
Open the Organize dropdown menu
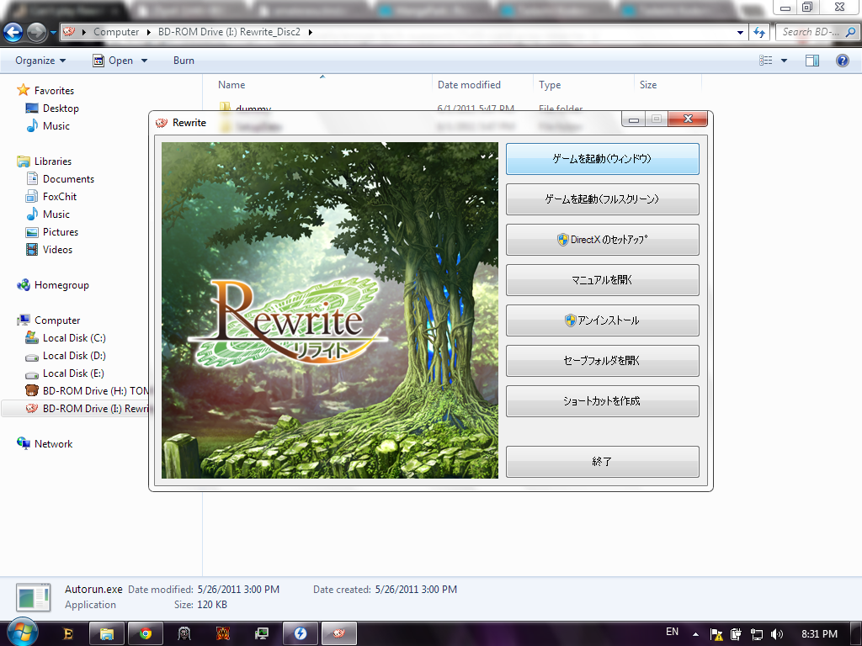[40, 61]
